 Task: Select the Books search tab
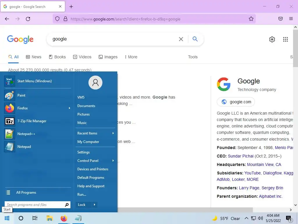57,57
